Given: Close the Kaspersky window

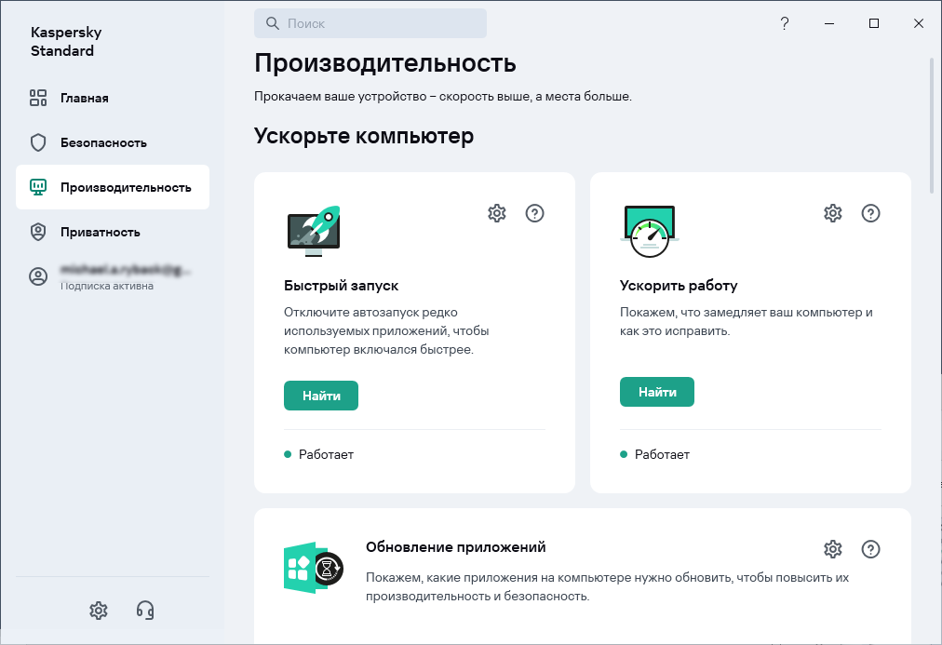Looking at the screenshot, I should [919, 23].
